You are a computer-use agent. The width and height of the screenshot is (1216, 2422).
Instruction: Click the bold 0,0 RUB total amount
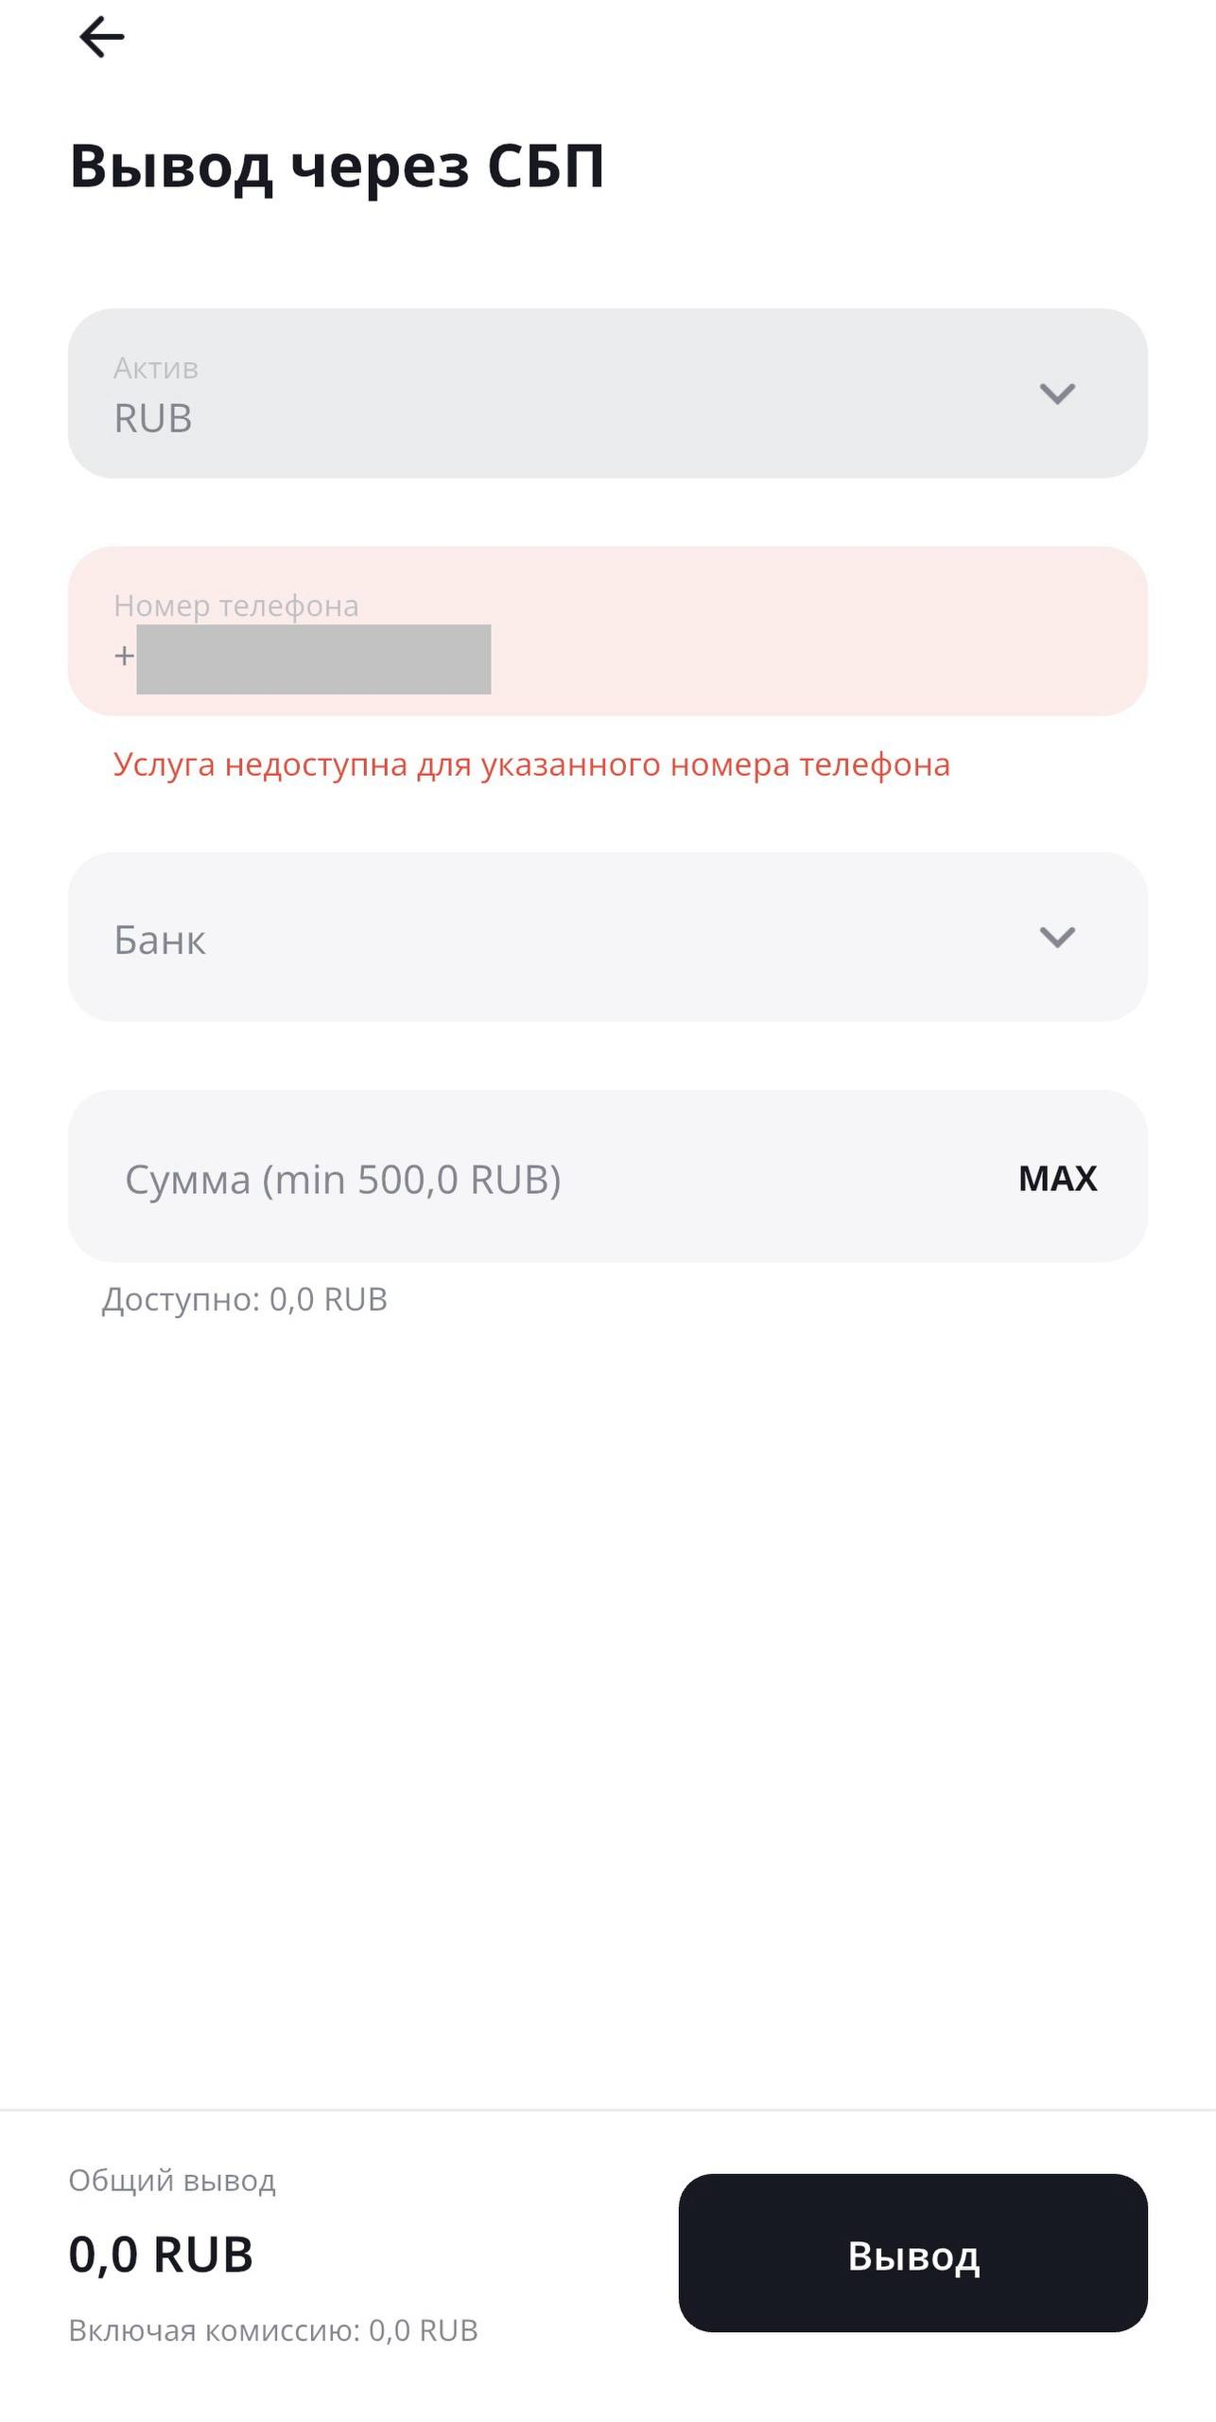161,2255
